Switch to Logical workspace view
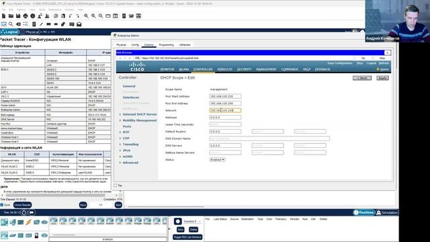The width and height of the screenshot is (430, 242). [x=9, y=32]
